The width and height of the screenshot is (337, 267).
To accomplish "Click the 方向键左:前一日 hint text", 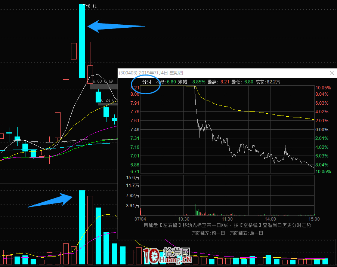I will pos(208,233).
